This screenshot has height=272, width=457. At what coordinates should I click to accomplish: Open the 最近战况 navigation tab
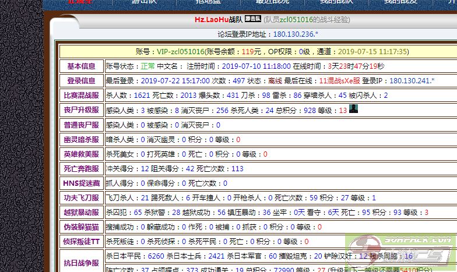point(272,3)
